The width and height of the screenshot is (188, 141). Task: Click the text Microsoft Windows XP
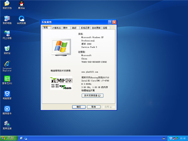92,37
